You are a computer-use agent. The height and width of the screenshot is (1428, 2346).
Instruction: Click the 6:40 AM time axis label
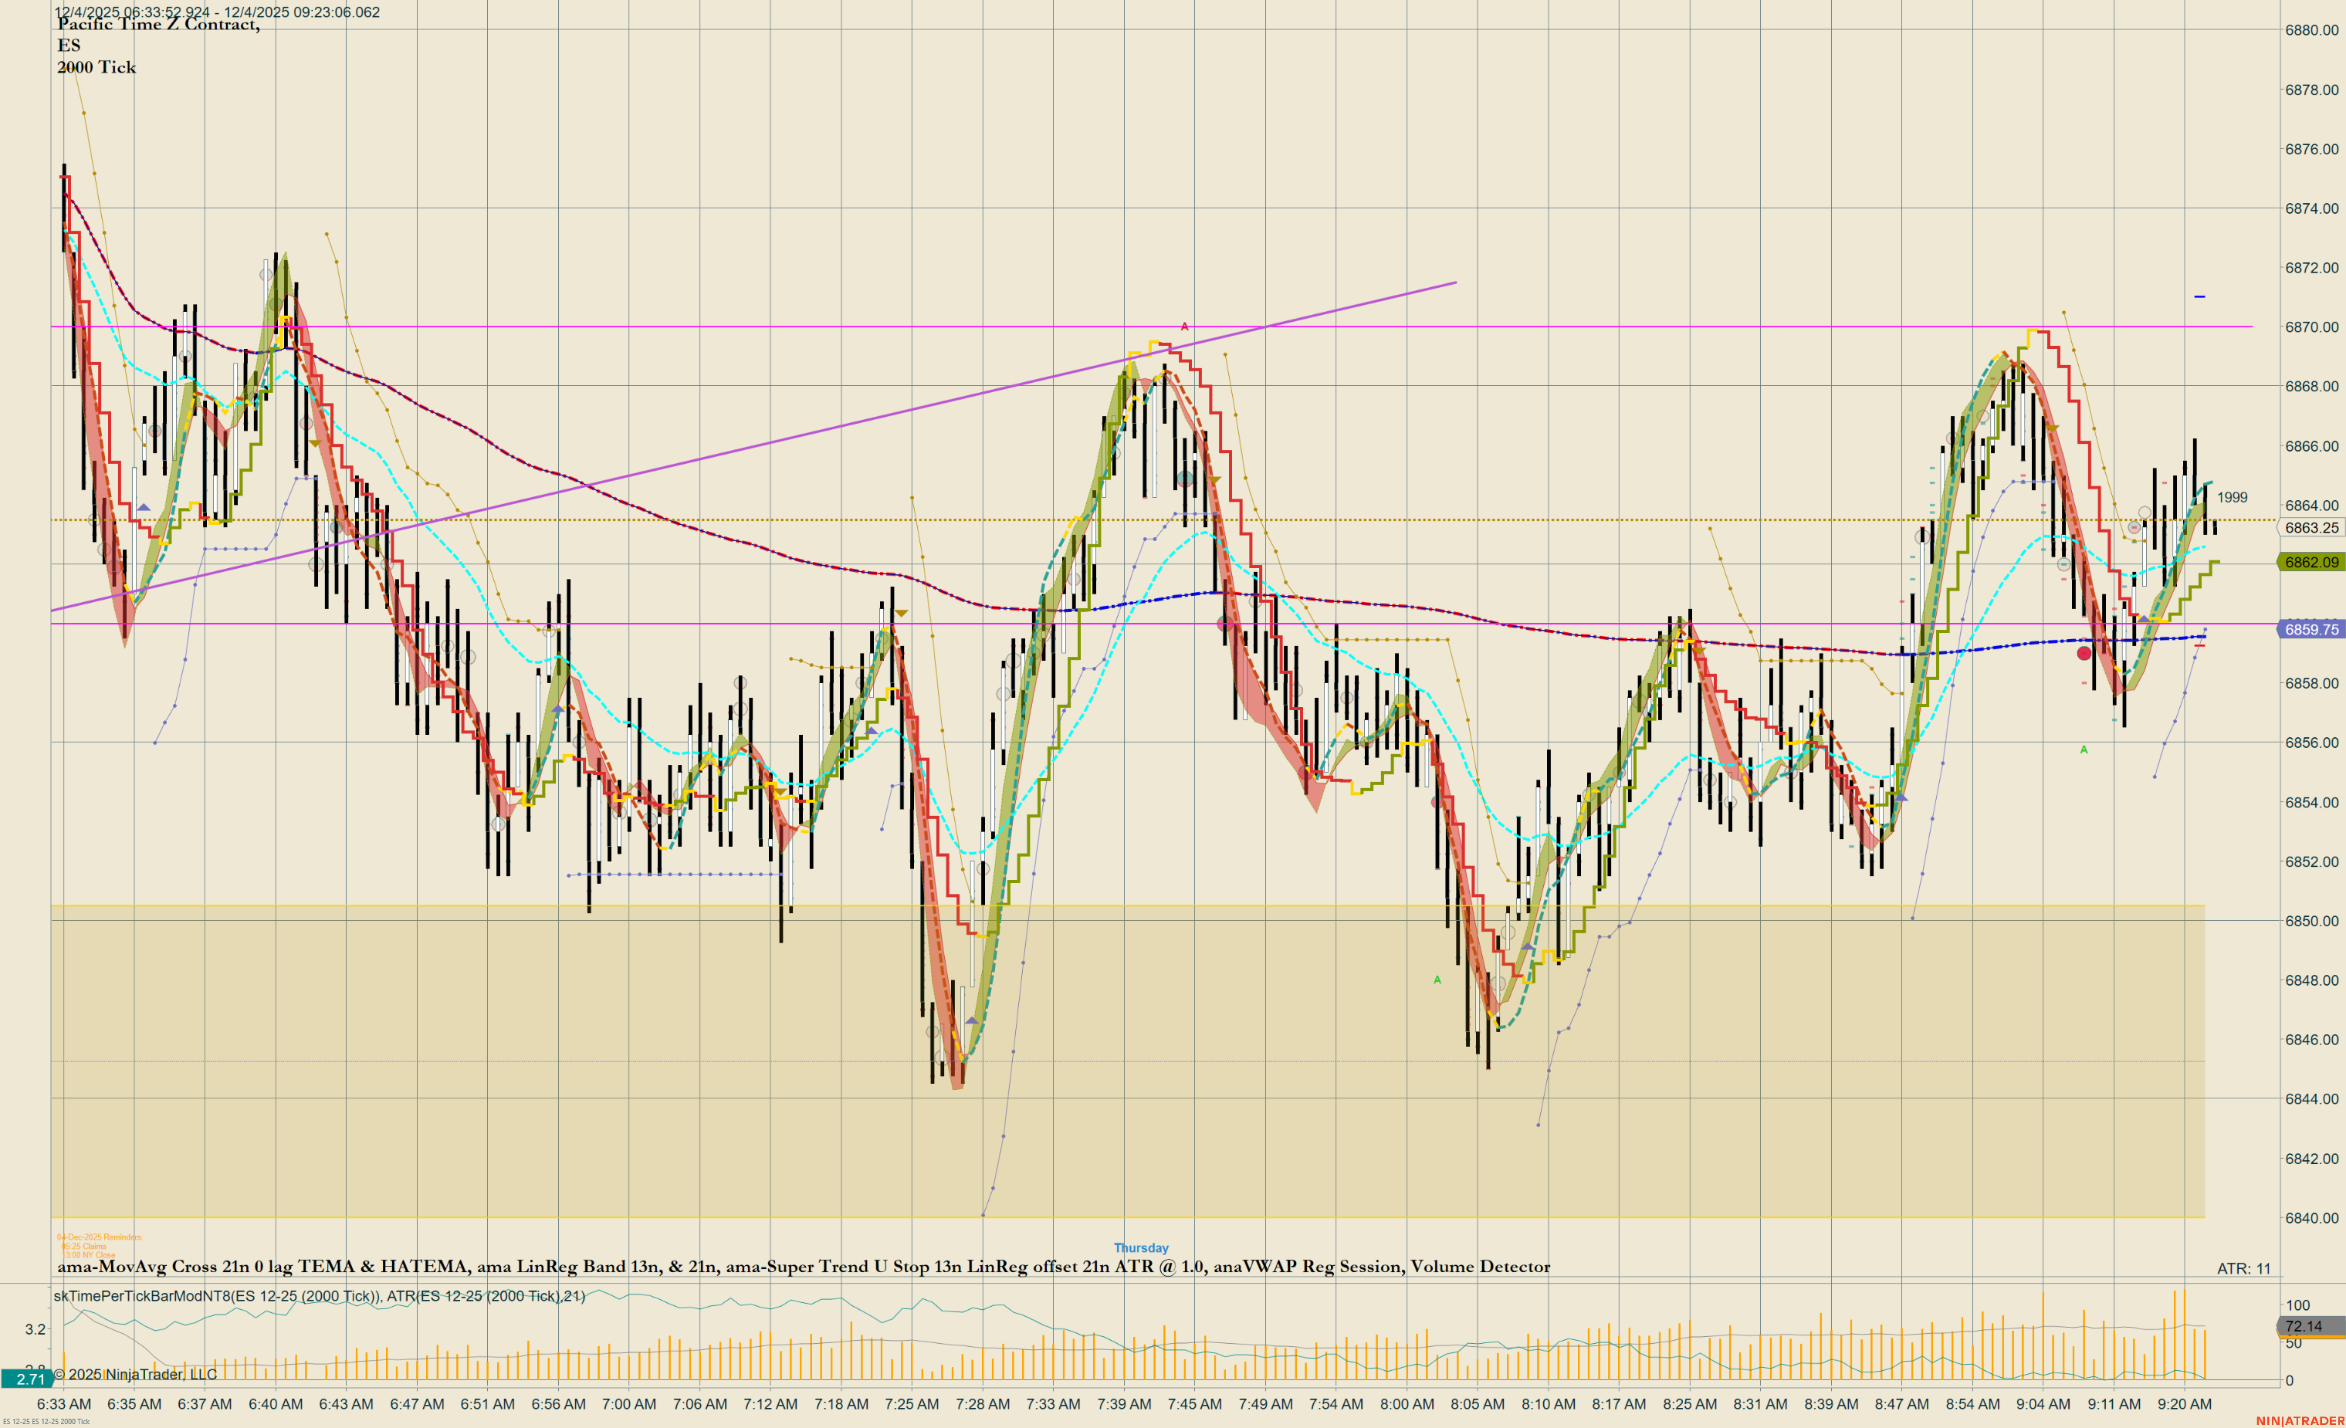(x=275, y=1404)
